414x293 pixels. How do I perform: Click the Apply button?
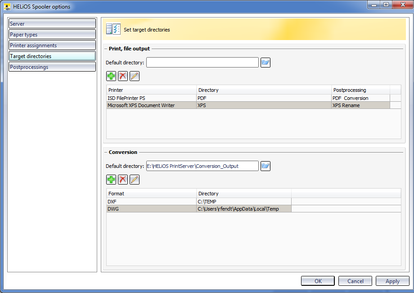click(x=392, y=281)
